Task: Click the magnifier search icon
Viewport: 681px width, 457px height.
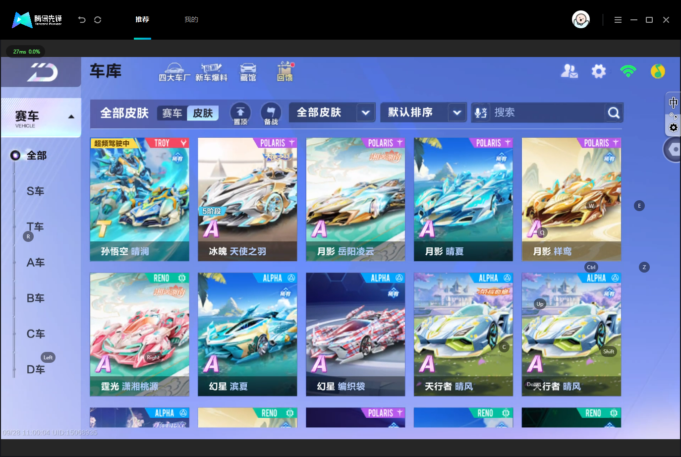Action: point(614,113)
